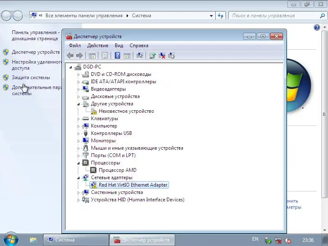Expand DVD and CD-ROM drives node

78,75
